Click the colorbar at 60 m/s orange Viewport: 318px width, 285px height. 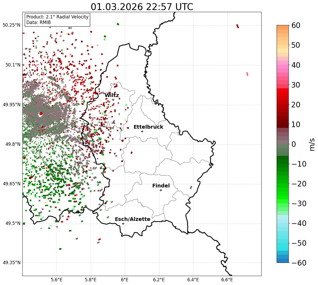click(x=283, y=27)
